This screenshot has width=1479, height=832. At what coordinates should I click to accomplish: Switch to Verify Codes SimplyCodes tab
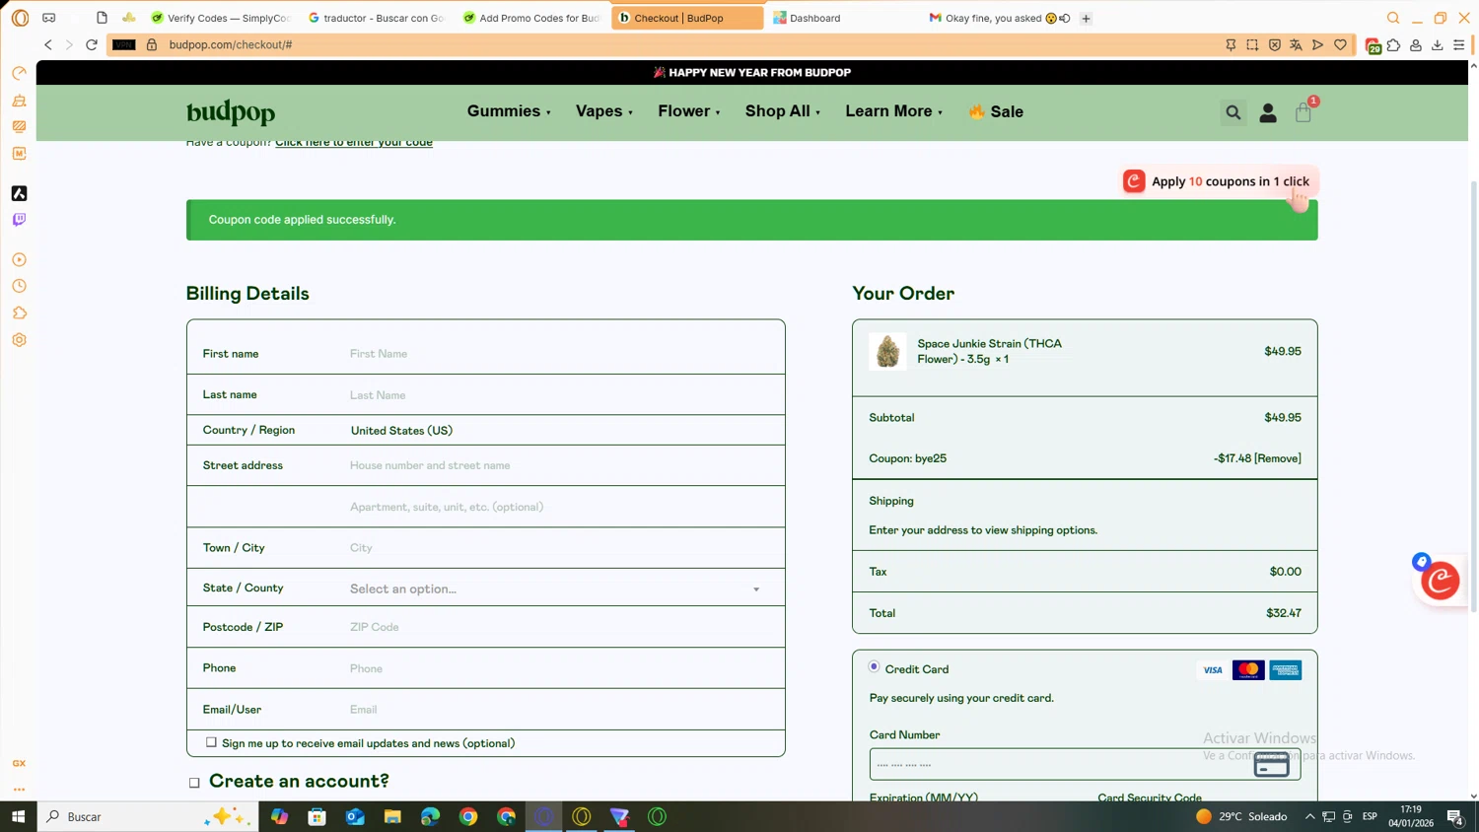pos(221,18)
